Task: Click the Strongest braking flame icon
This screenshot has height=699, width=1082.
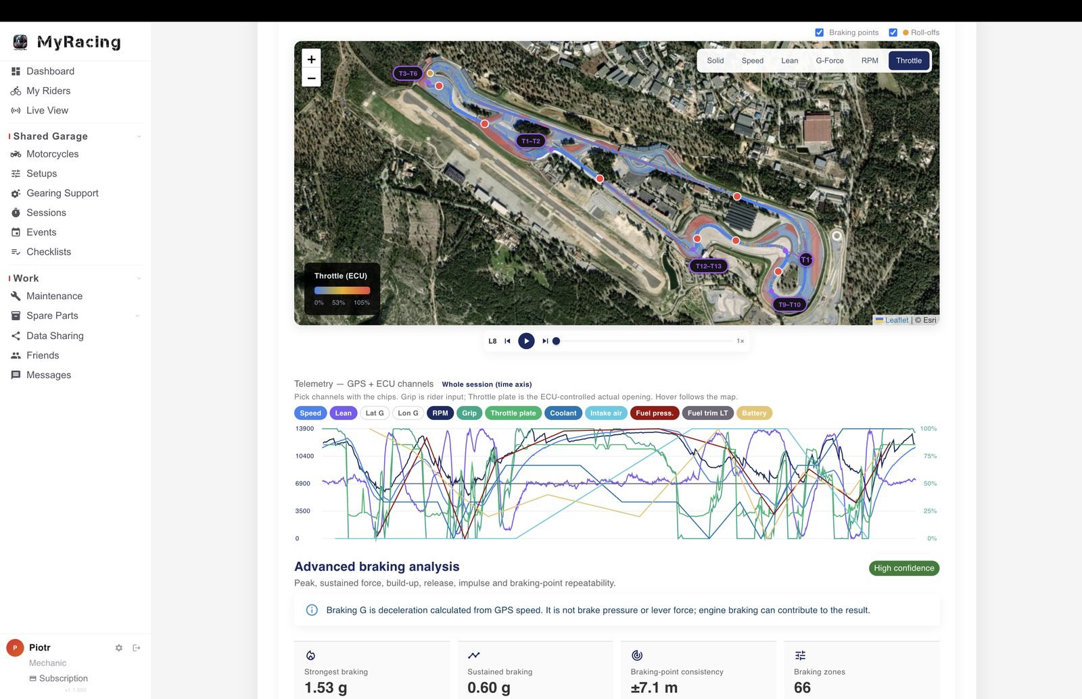Action: click(310, 655)
